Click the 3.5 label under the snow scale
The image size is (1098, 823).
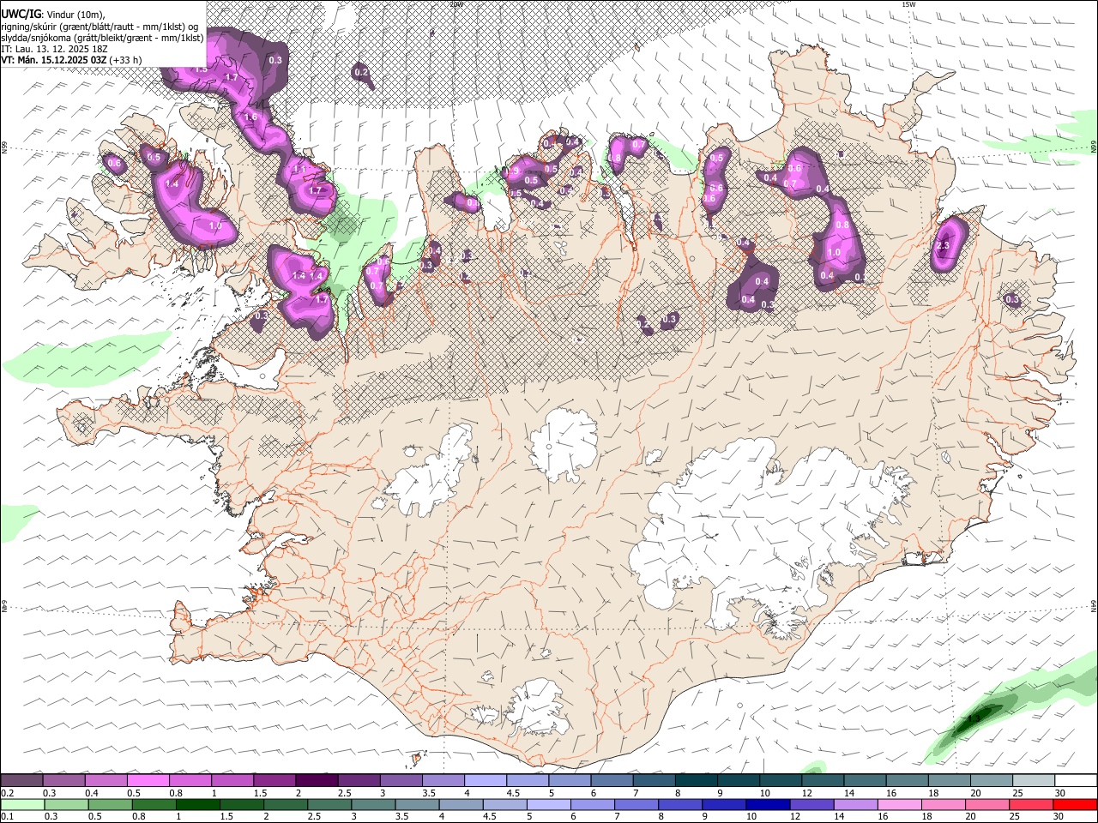[429, 793]
